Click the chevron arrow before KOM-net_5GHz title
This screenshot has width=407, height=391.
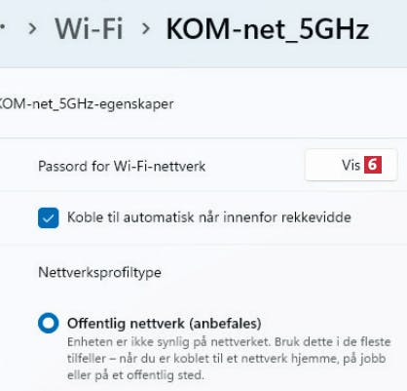coord(146,29)
